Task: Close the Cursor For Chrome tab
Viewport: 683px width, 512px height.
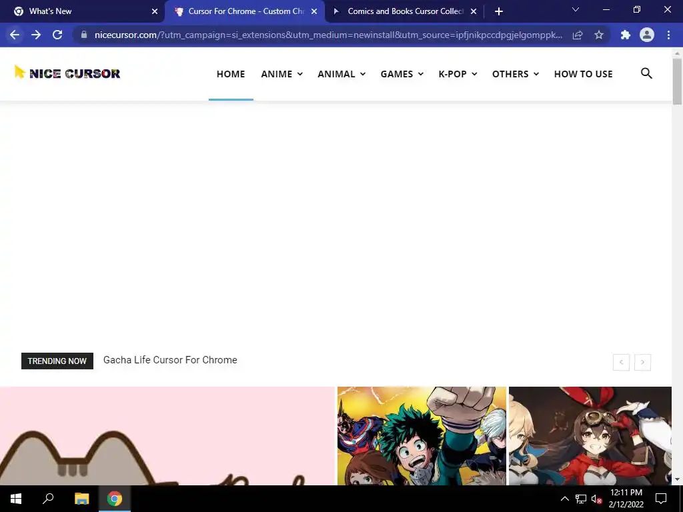Action: tap(314, 11)
